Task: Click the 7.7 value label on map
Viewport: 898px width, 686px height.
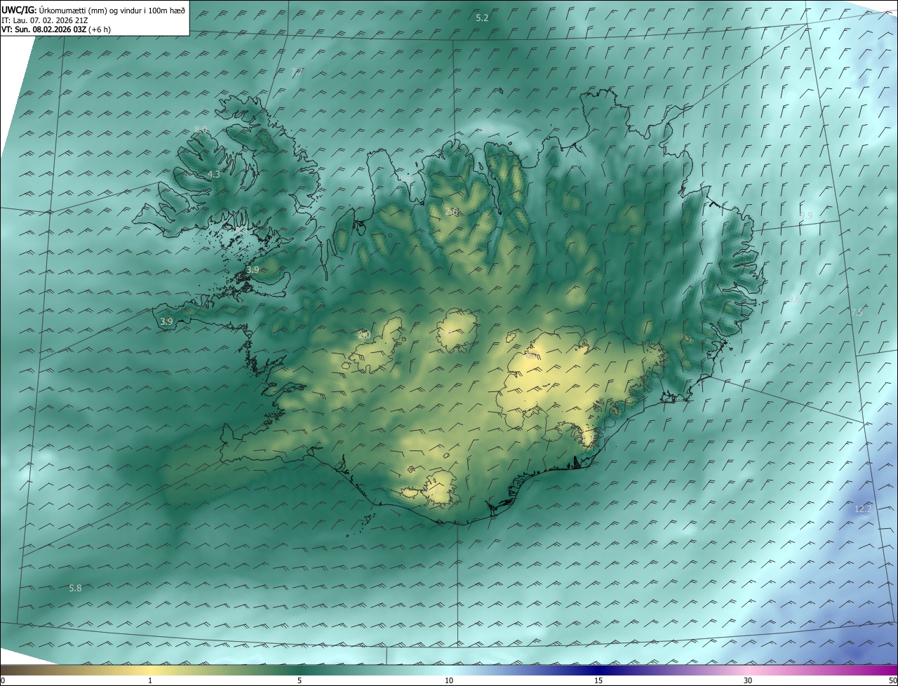Action: click(297, 72)
